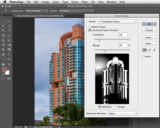Click the Cancel button
Image resolution: width=160 pixels, height=128 pixels.
coord(149,30)
